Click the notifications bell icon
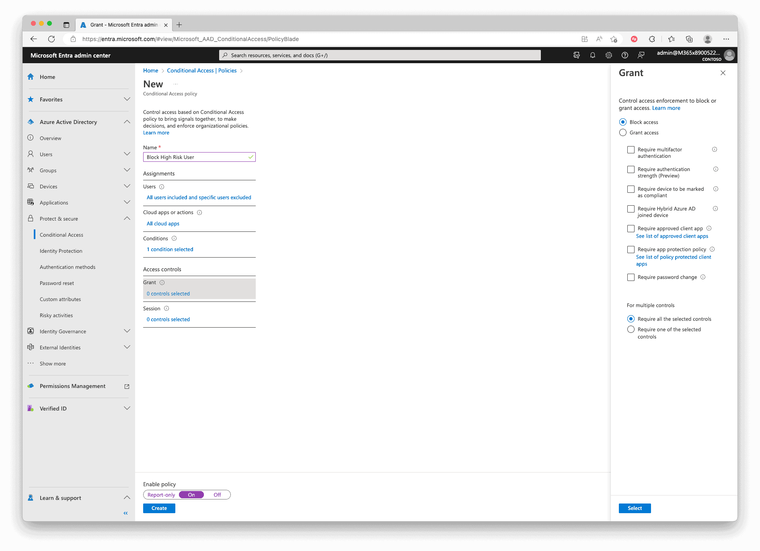This screenshot has height=551, width=760. (593, 55)
